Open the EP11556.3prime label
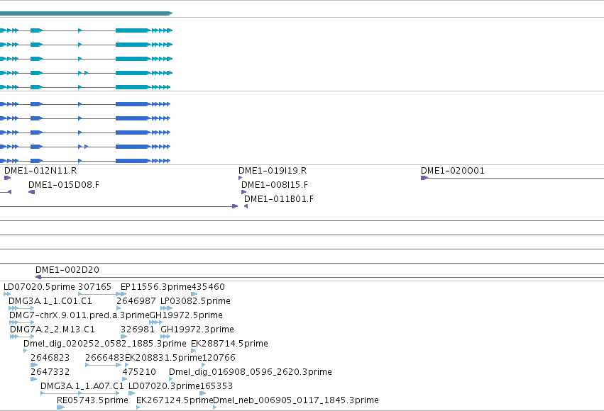Image resolution: width=604 pixels, height=411 pixels. point(155,287)
